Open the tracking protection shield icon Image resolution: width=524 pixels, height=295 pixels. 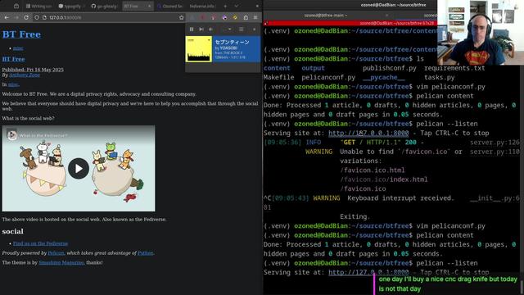pyautogui.click(x=37, y=17)
